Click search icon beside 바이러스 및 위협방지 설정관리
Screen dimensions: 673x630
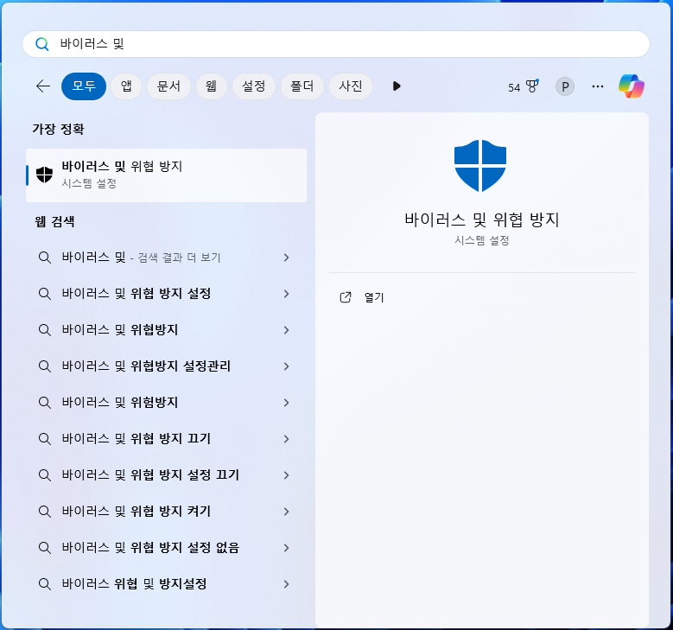(x=45, y=366)
